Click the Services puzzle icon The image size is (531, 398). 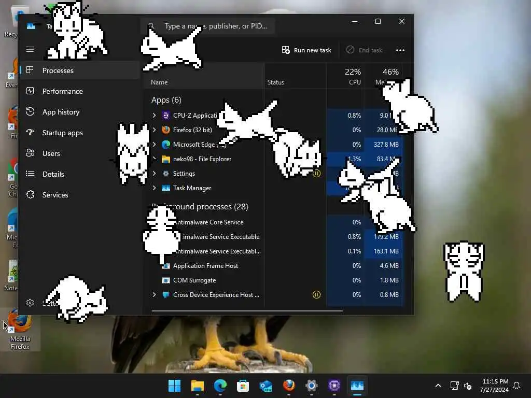click(x=30, y=194)
